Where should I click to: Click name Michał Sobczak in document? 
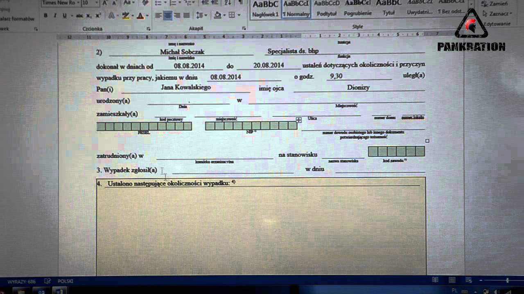coord(182,52)
